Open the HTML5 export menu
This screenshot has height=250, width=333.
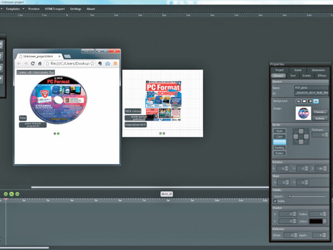tap(54, 9)
